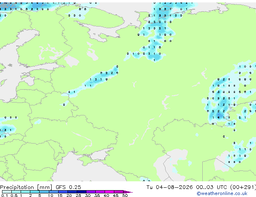Click the '50' legend scale label

click(x=125, y=195)
